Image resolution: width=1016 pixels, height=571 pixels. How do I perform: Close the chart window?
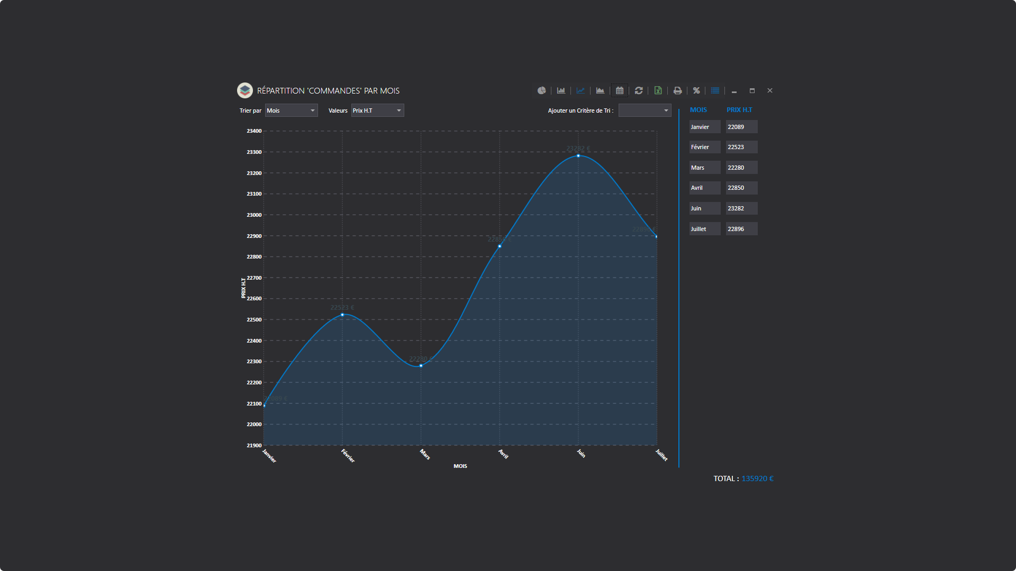coord(770,91)
